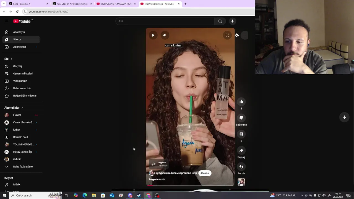Click the address bar URL
Image resolution: width=354 pixels, height=199 pixels.
(48, 12)
